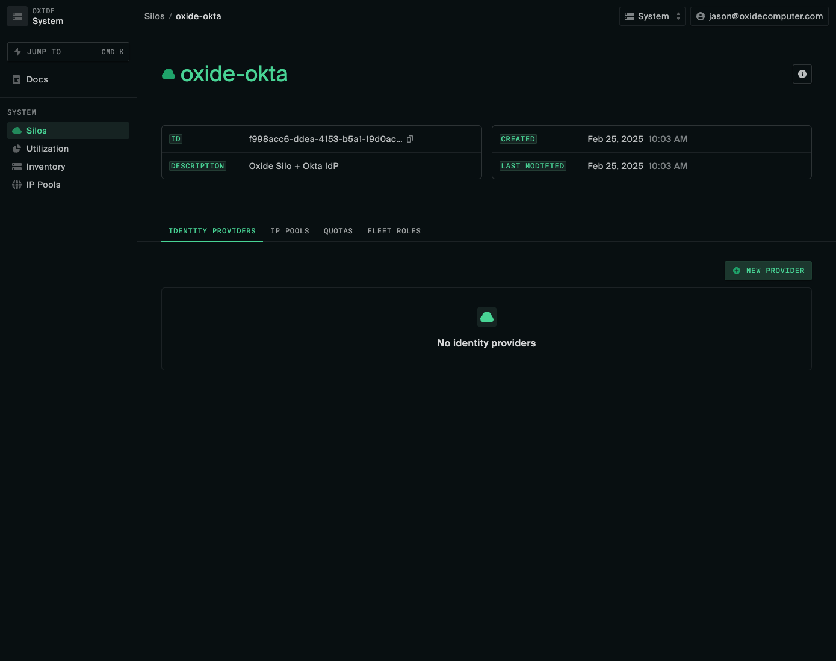Switch to the IP Pools tab

[x=290, y=231]
